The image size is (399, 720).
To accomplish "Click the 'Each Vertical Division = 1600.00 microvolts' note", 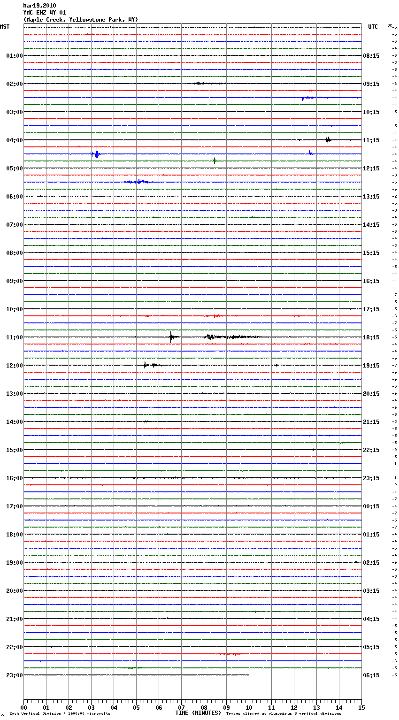I will [60, 714].
